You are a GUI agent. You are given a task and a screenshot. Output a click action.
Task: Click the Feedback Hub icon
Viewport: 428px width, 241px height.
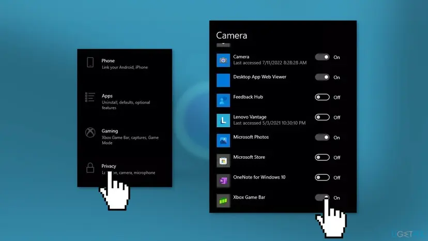[223, 100]
